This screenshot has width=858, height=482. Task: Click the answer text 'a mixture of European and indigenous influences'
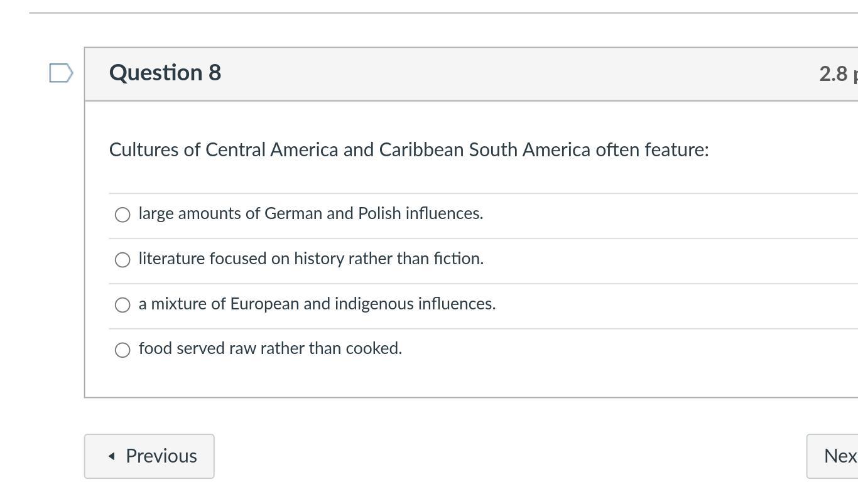click(x=317, y=304)
